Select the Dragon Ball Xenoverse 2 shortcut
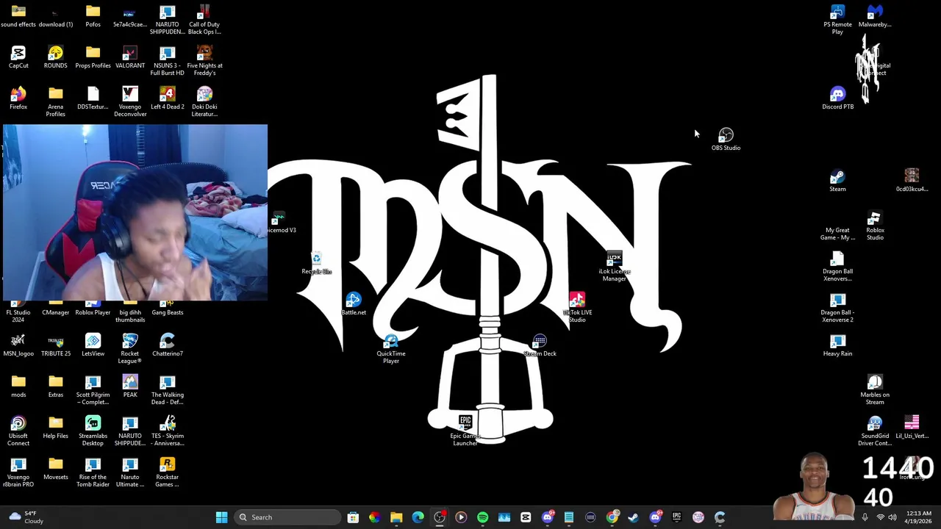Viewport: 941px width, 529px height. coord(837,307)
